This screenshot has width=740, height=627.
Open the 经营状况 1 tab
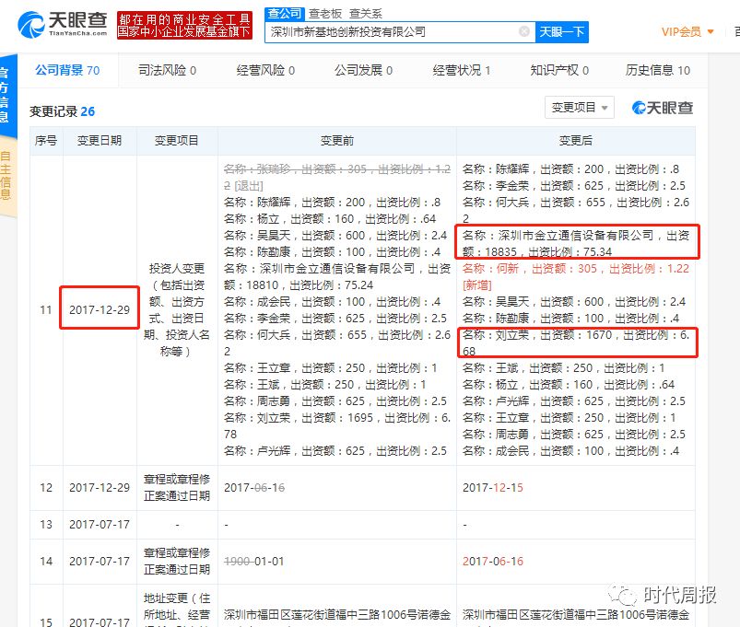tap(463, 69)
